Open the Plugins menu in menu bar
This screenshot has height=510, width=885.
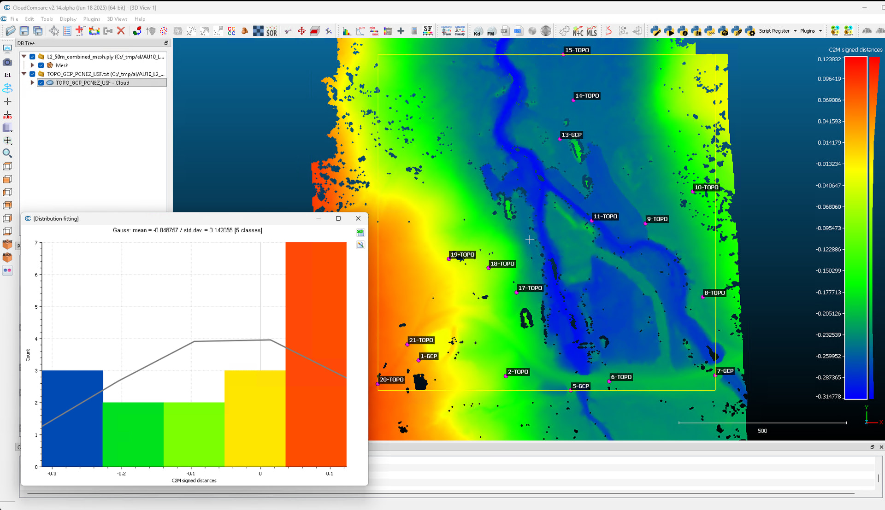click(x=92, y=19)
